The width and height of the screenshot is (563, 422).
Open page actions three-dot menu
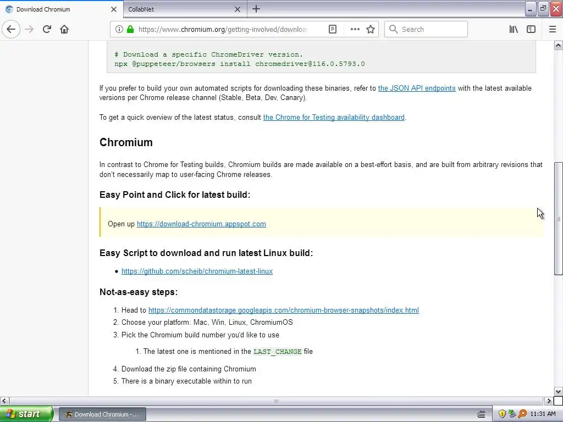[x=355, y=29]
